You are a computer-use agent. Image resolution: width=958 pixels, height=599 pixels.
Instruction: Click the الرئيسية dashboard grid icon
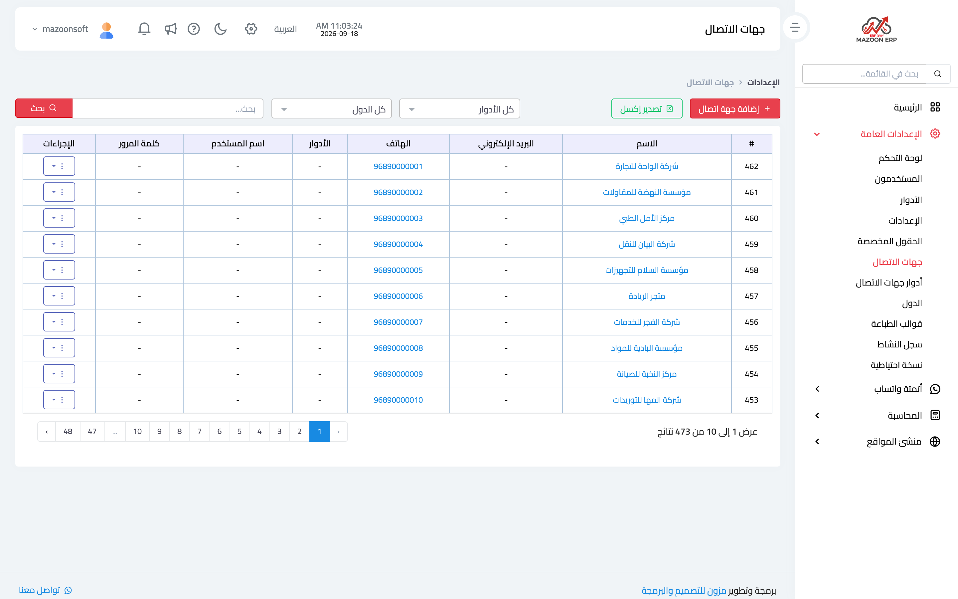(935, 107)
